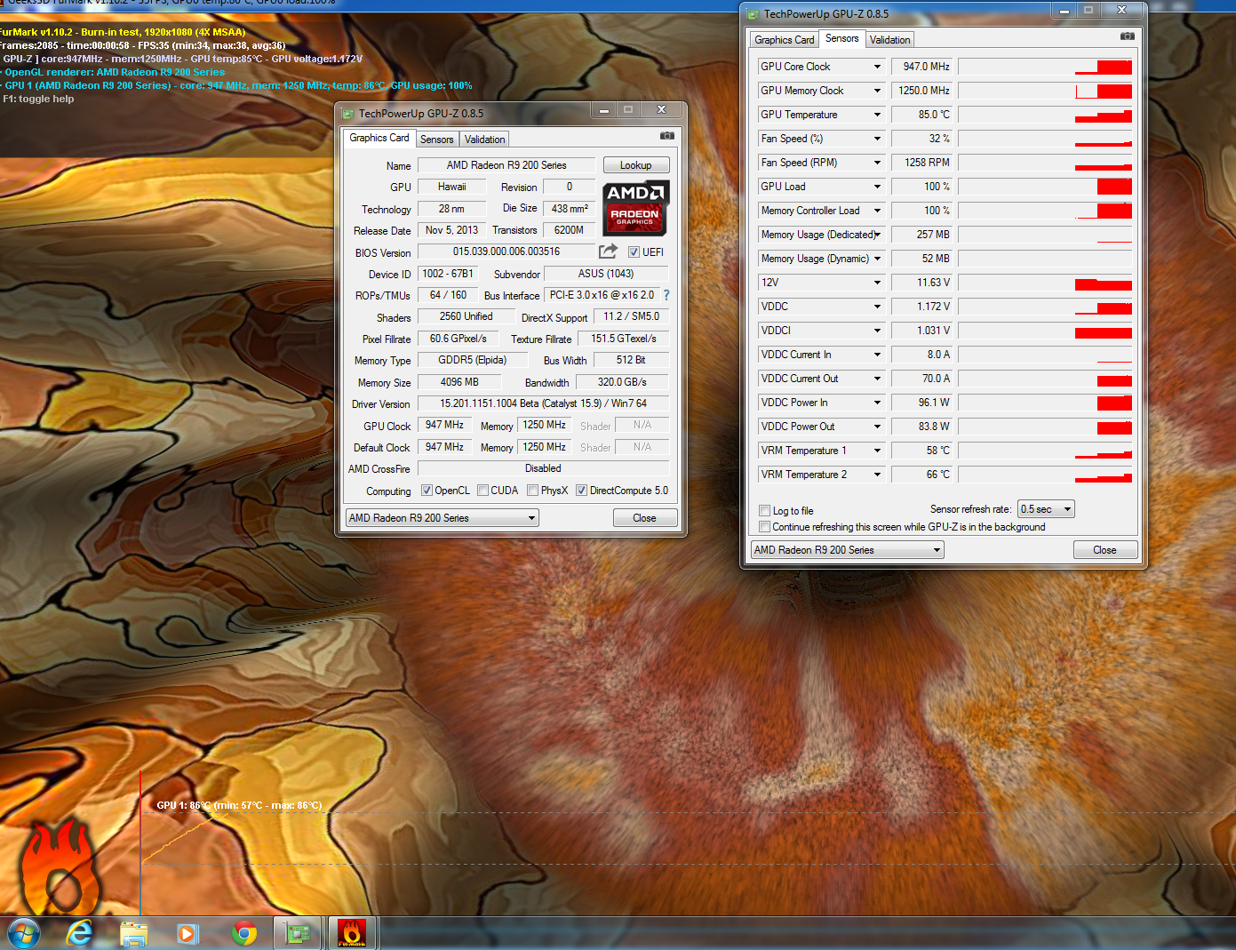The image size is (1236, 950).
Task: Open the GPU selector dropdown beside Graphics Card Close button
Action: tap(443, 518)
